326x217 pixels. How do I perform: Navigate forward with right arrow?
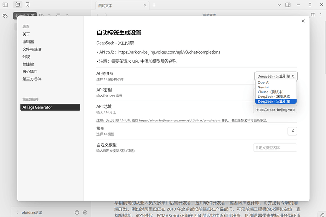[105, 15]
